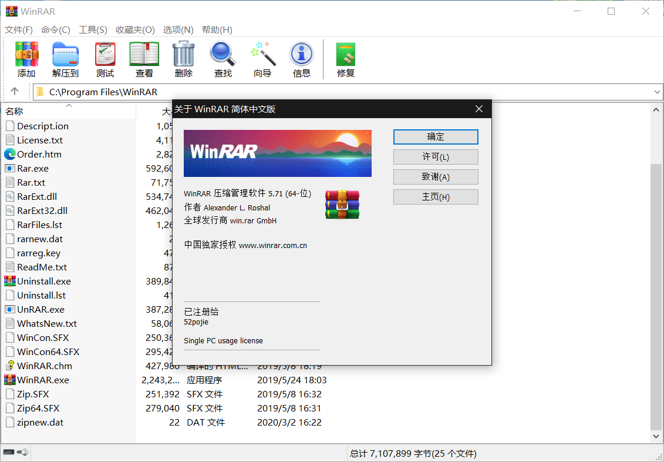Click the file list scroll up arrow
The width and height of the screenshot is (664, 462).
tap(656, 110)
